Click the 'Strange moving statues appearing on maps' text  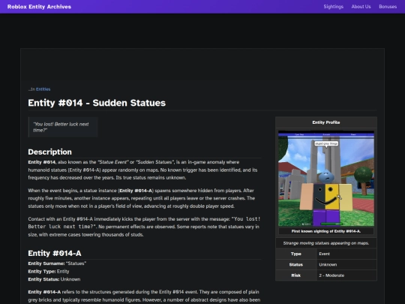tap(326, 243)
